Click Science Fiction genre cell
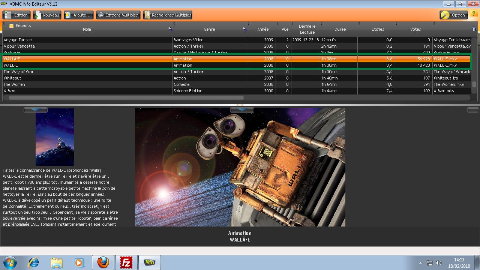The image size is (480, 270). click(x=210, y=91)
